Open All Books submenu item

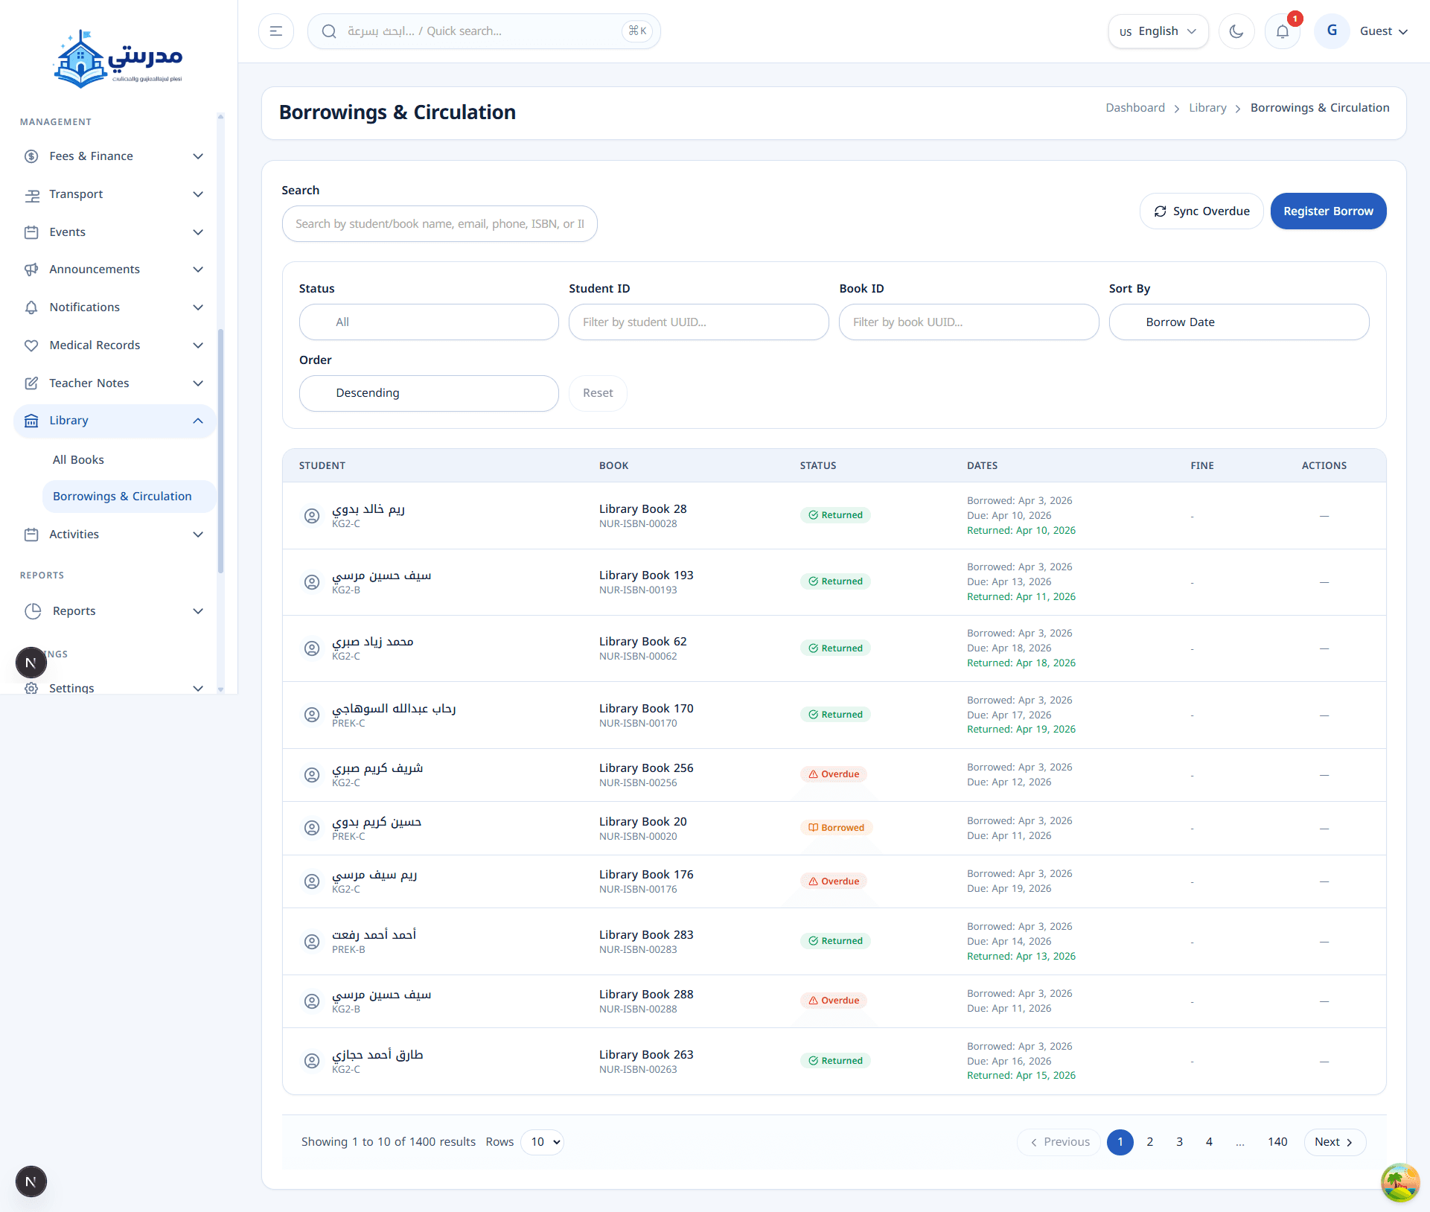pos(78,460)
